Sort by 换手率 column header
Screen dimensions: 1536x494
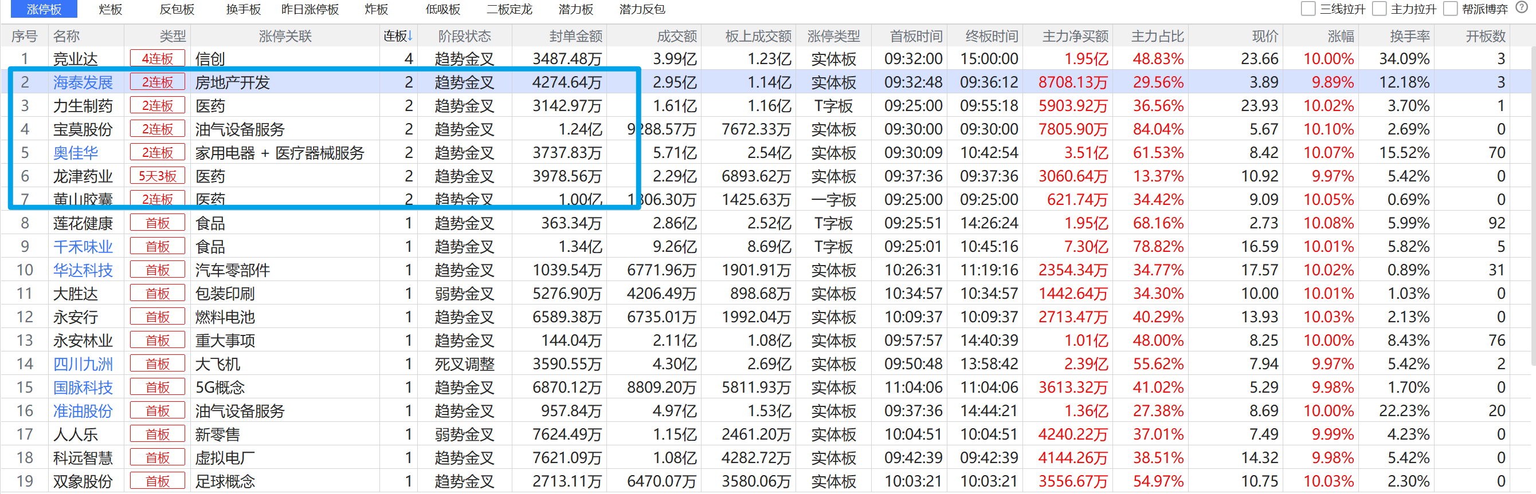[x=1409, y=35]
